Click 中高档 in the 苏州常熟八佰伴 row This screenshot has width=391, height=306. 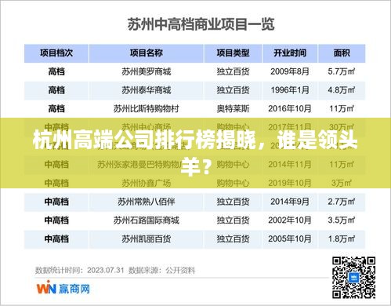pyautogui.click(x=56, y=202)
